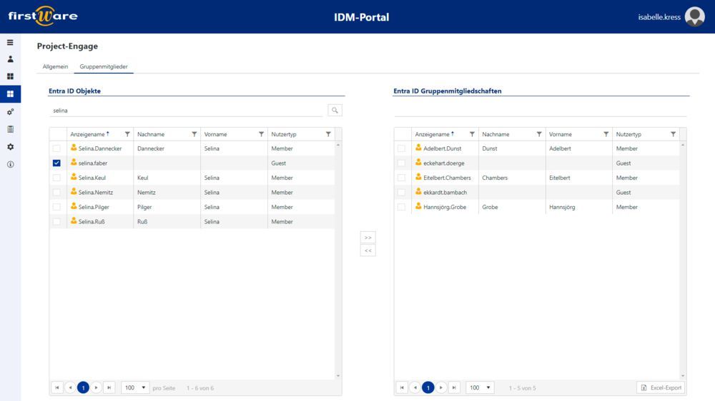Viewport: 715px width, 401px height.
Task: Open the info icon in the sidebar
Action: click(x=10, y=164)
